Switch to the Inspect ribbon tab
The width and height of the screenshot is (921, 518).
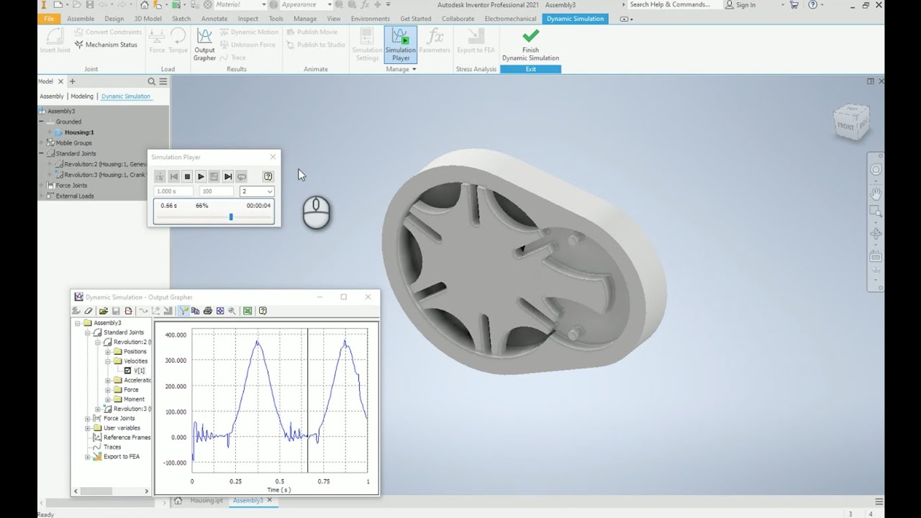pos(248,19)
